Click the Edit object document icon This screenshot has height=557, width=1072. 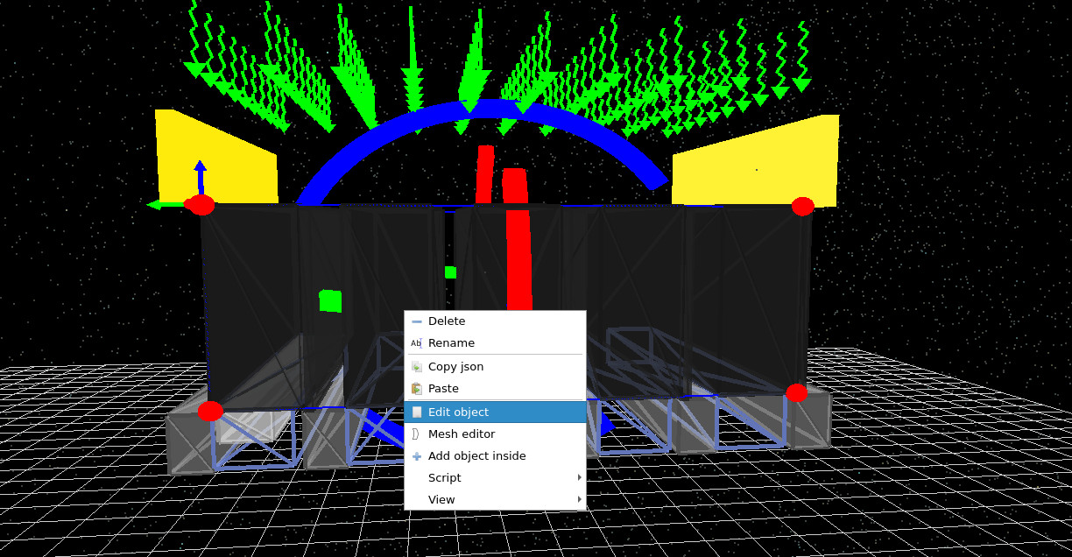pyautogui.click(x=417, y=412)
